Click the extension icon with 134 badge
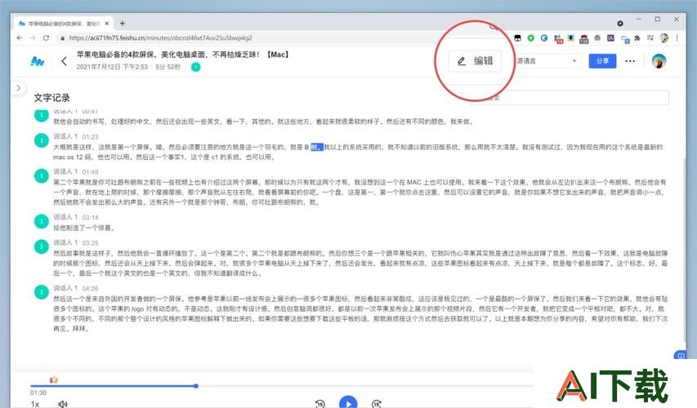This screenshot has height=408, width=697. 584,39
